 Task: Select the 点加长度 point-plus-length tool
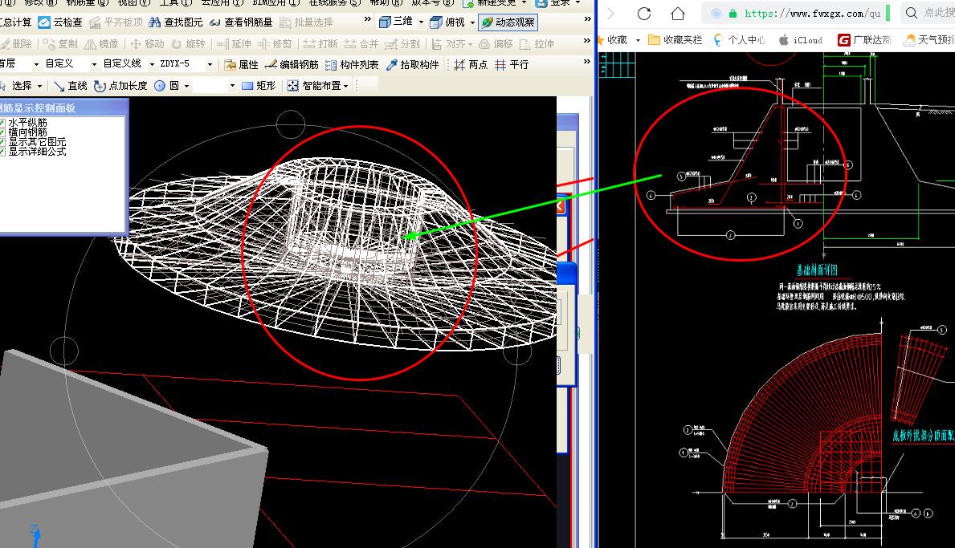click(x=120, y=86)
